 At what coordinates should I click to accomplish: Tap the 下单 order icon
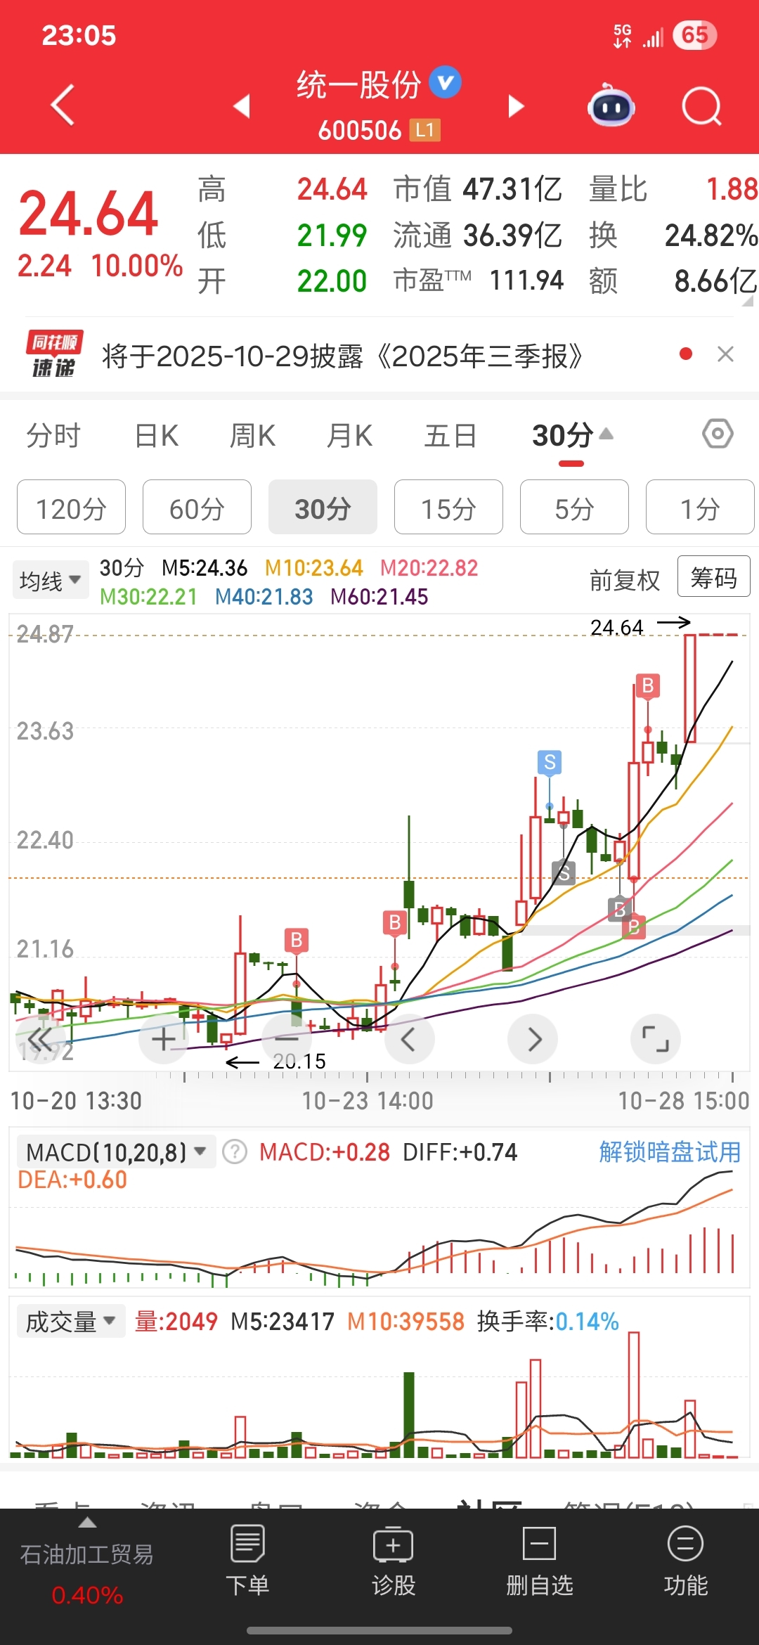(x=247, y=1561)
